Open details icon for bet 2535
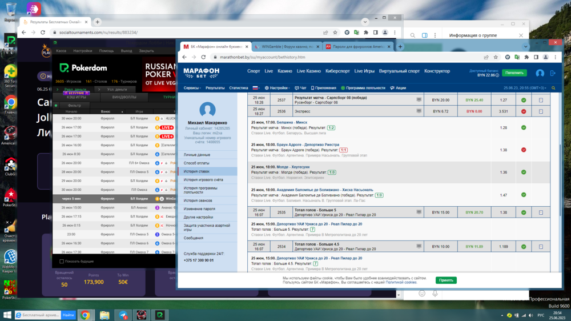This screenshot has height=321, width=571. pyautogui.click(x=541, y=212)
